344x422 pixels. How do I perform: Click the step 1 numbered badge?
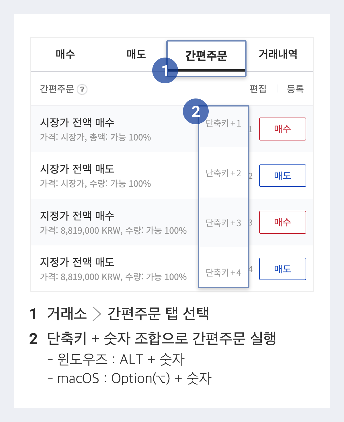pos(166,70)
